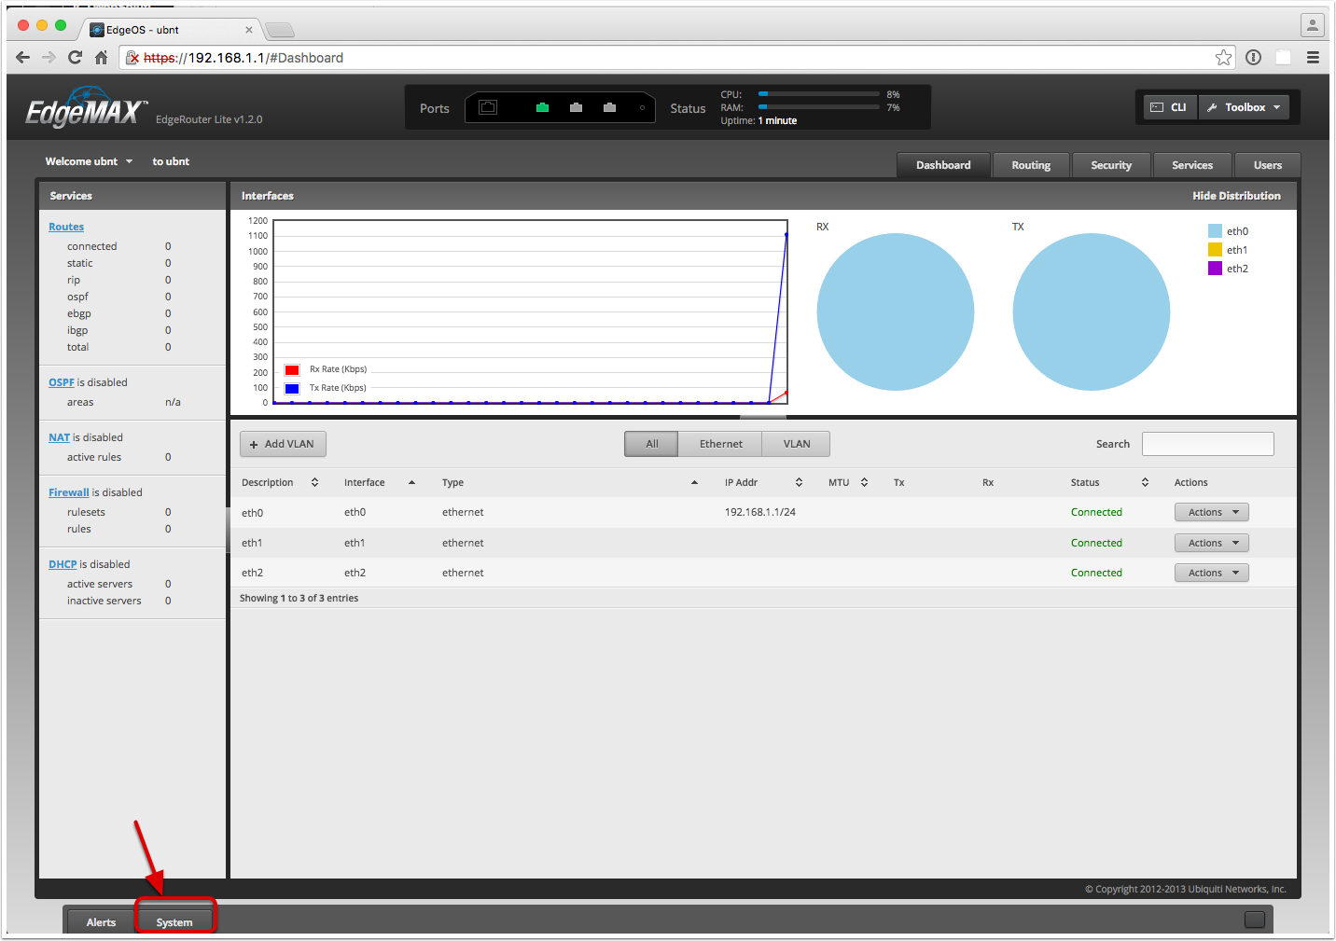Screen dimensions: 1336x941
Task: Open the Actions dropdown for eth2
Action: click(1211, 573)
